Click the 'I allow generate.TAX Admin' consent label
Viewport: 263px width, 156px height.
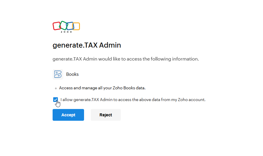pyautogui.click(x=133, y=100)
